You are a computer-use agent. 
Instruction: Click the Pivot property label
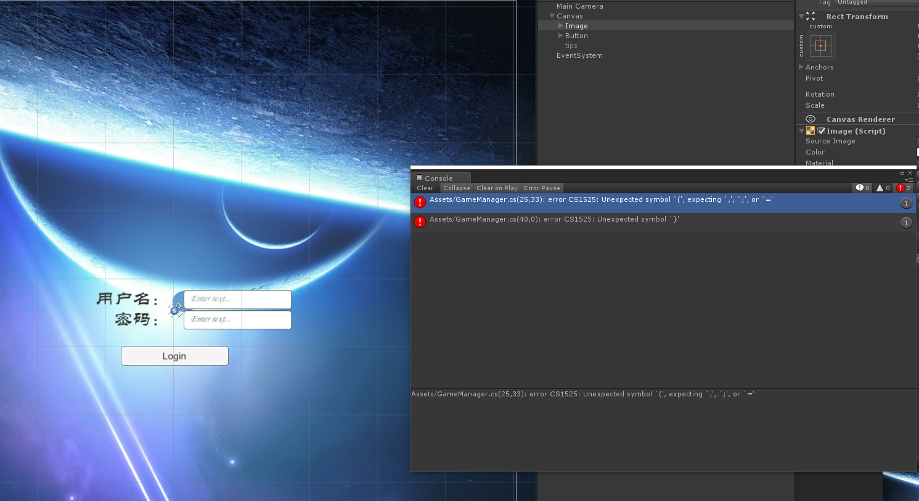coord(814,78)
